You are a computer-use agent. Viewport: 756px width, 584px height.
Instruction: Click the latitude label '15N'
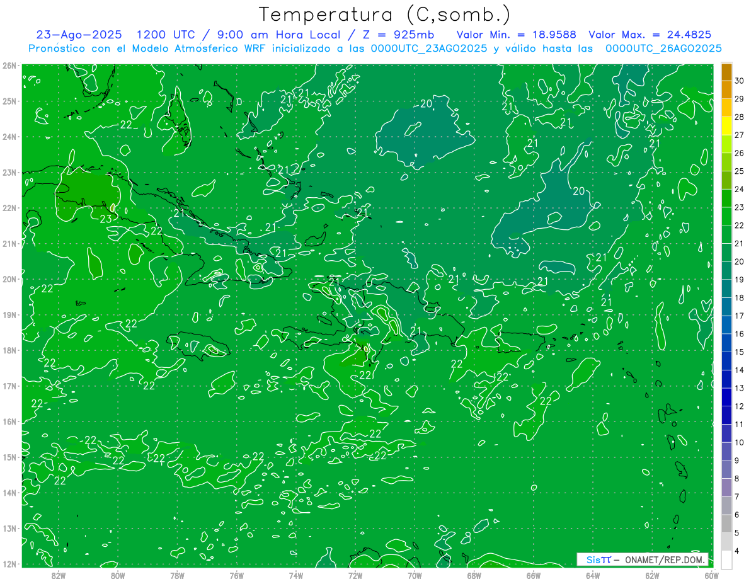[x=9, y=457]
